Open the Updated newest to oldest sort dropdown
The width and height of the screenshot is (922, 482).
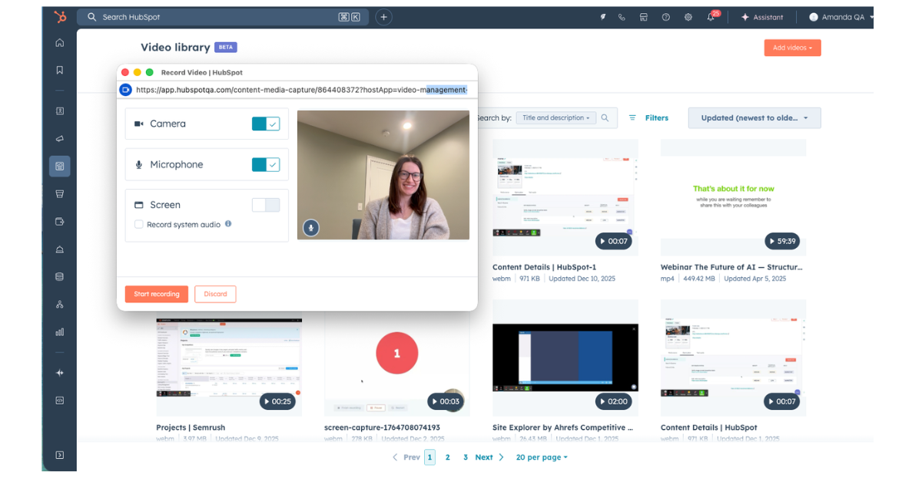point(754,117)
